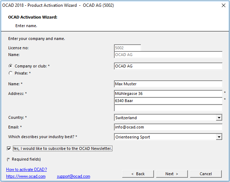The width and height of the screenshot is (230, 182).
Task: Uncheck the OCAD Newsletter subscription checkbox
Action: tap(9, 148)
